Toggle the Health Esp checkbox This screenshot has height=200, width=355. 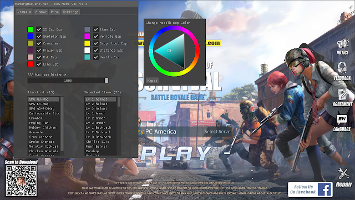pyautogui.click(x=96, y=57)
